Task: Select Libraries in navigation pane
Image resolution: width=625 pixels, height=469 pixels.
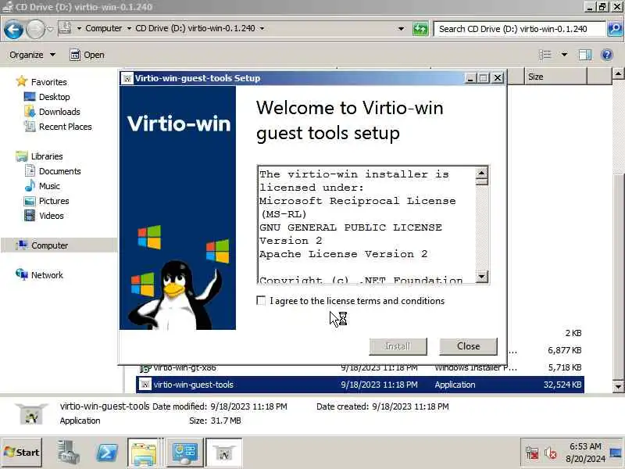Action: pos(39,156)
